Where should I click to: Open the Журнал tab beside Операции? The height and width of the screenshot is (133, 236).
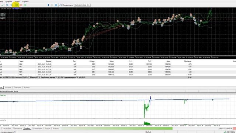27,87
